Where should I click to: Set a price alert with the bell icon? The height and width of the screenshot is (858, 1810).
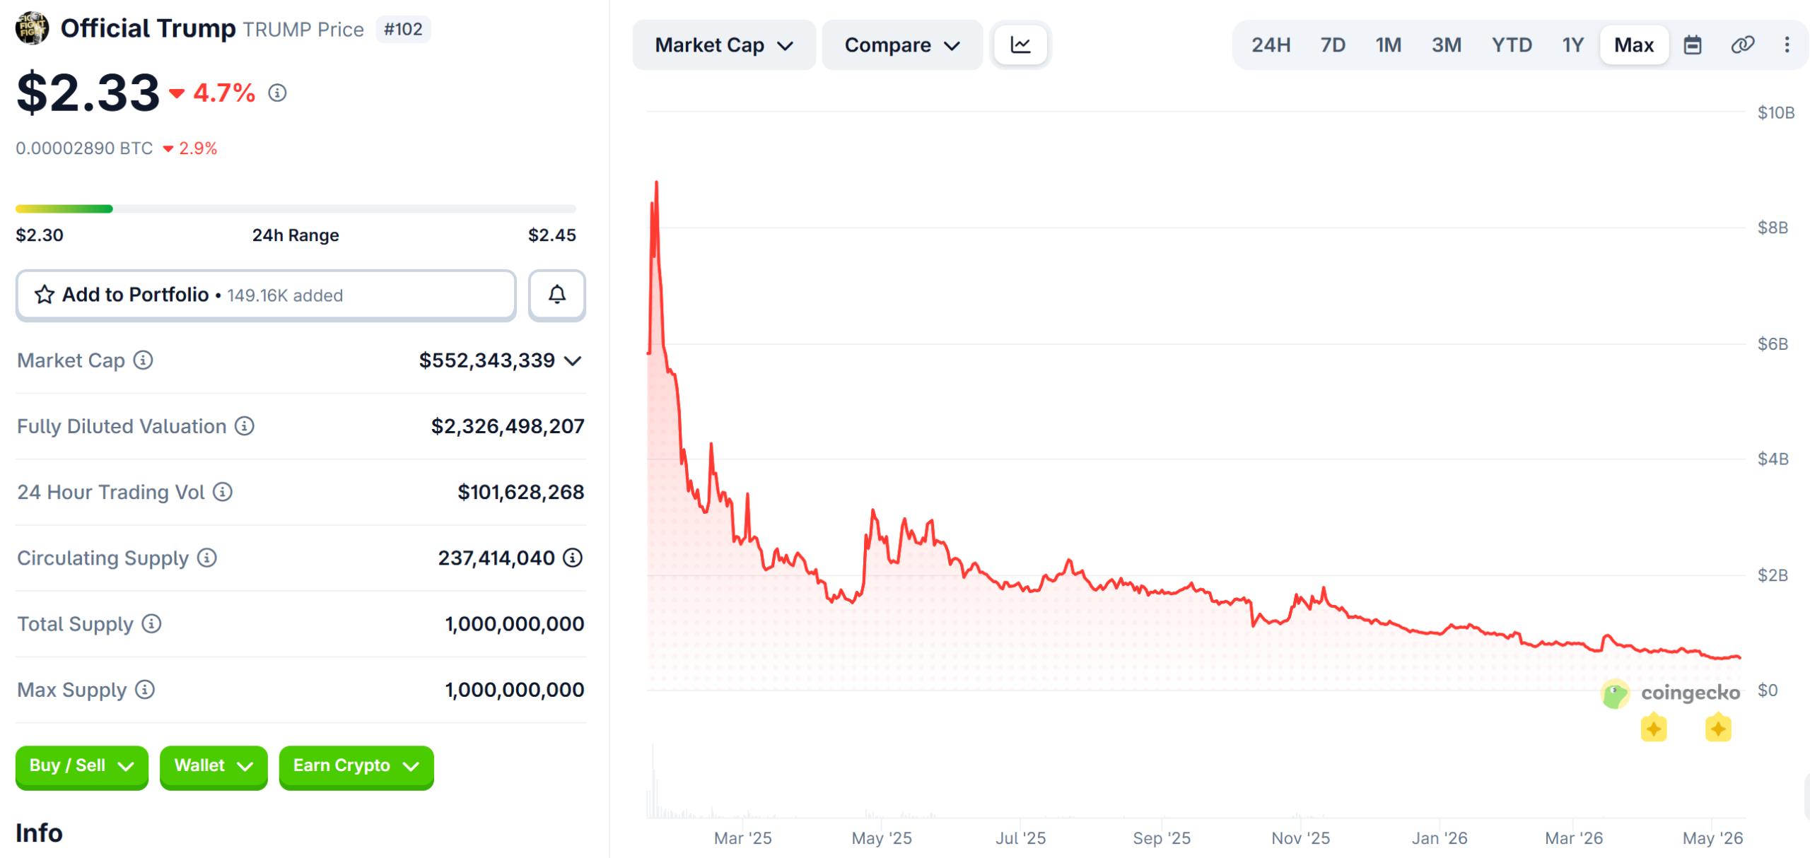click(x=557, y=295)
